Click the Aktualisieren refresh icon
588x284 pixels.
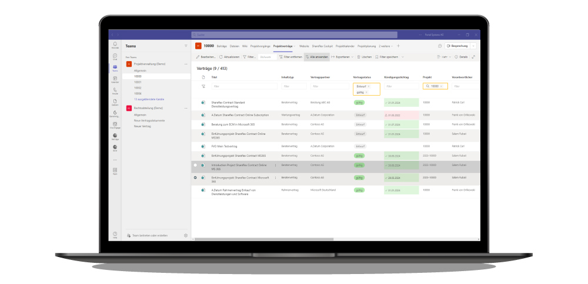(221, 57)
